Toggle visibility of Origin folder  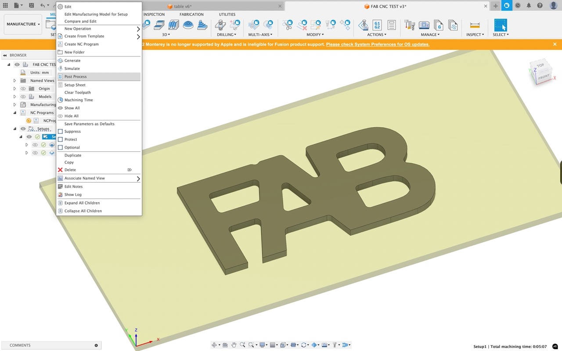pos(23,89)
